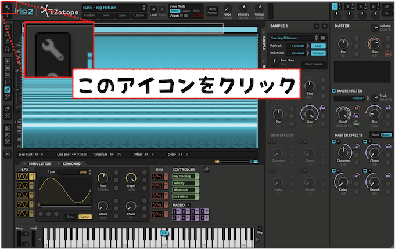Image resolution: width=395 pixels, height=249 pixels.
Task: Step through presets with Bass - Big Future arrows
Action: coord(144,8)
